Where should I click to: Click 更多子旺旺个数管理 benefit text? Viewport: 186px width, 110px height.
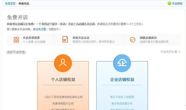(x=122, y=97)
